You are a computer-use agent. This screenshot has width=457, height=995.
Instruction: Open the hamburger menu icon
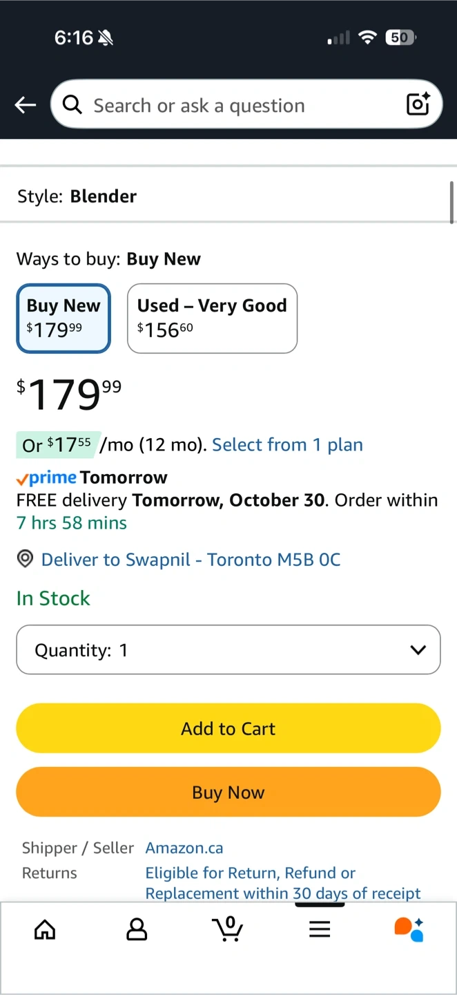click(x=320, y=929)
